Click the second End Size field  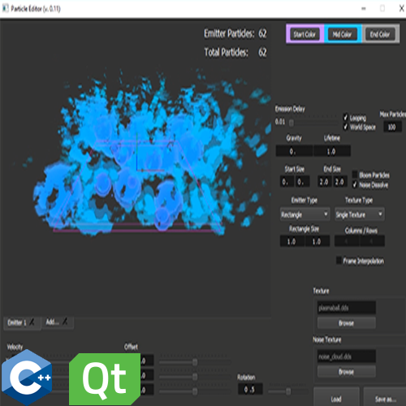pos(340,181)
